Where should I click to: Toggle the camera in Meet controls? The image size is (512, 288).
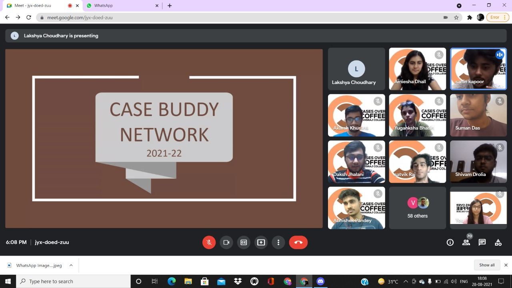click(x=226, y=242)
